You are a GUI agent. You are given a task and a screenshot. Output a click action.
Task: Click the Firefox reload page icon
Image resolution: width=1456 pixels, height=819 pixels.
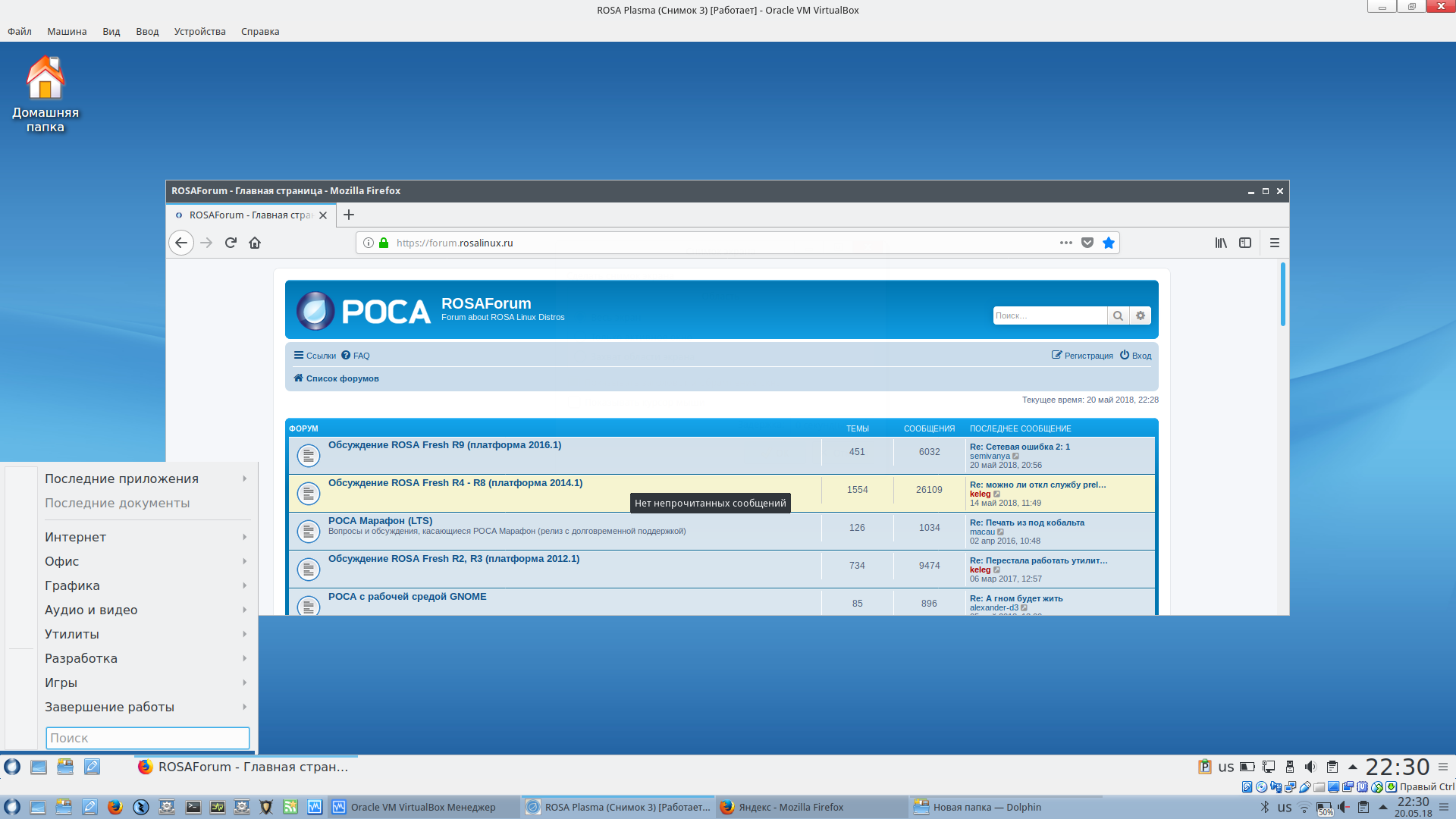coord(231,243)
